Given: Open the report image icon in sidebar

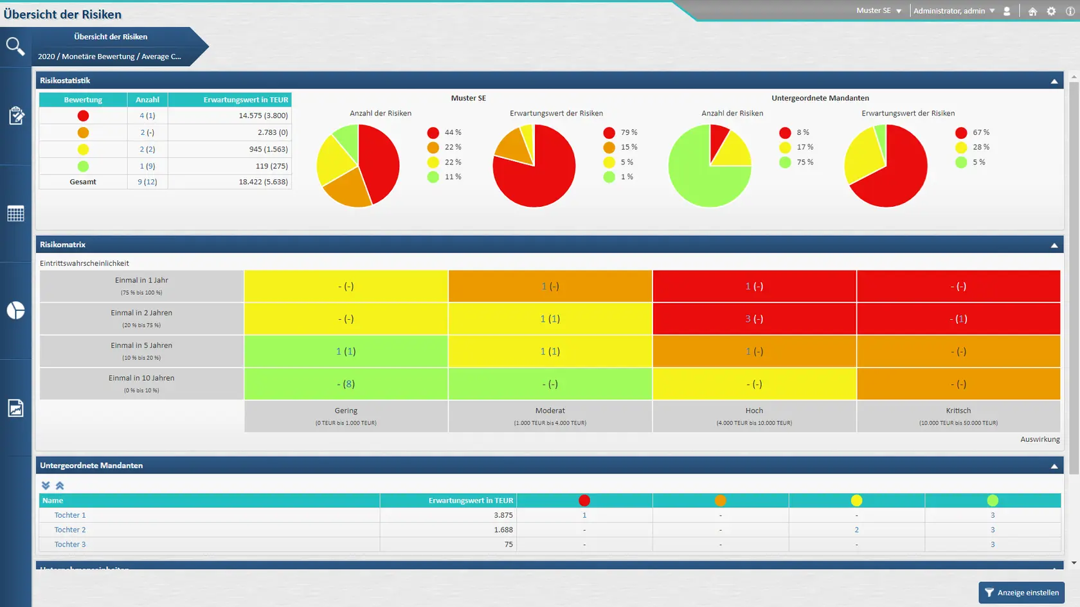Looking at the screenshot, I should (x=15, y=408).
